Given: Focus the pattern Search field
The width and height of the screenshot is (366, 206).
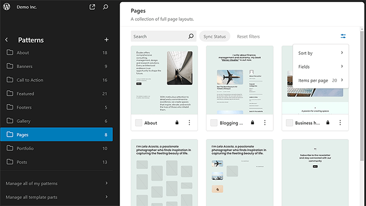Looking at the screenshot, I should (164, 36).
